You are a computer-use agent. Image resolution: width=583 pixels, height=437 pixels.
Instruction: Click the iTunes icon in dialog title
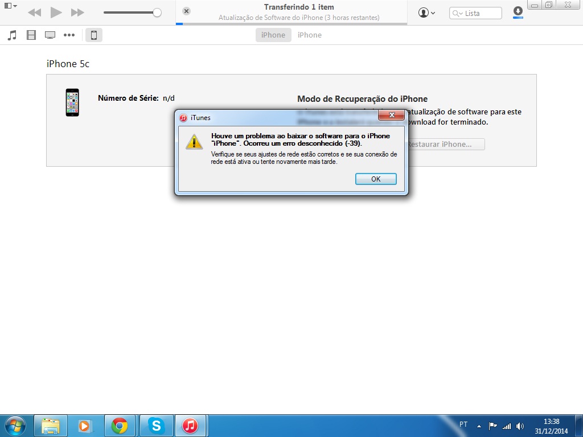click(183, 118)
